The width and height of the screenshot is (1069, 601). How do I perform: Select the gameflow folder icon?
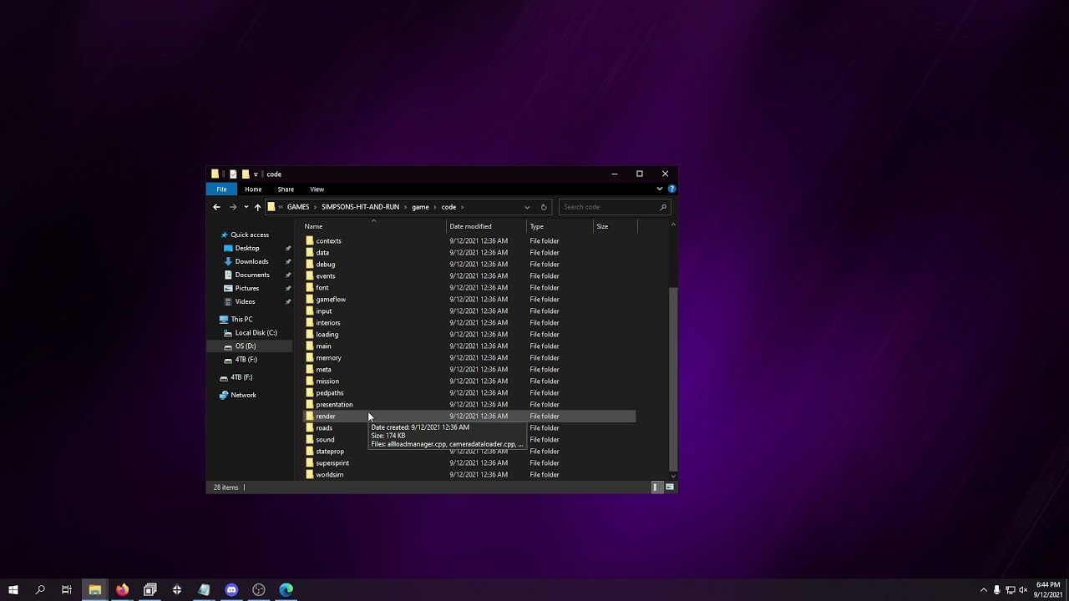[x=310, y=299]
